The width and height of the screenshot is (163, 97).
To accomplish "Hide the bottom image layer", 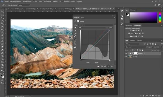I will [x=126, y=57].
